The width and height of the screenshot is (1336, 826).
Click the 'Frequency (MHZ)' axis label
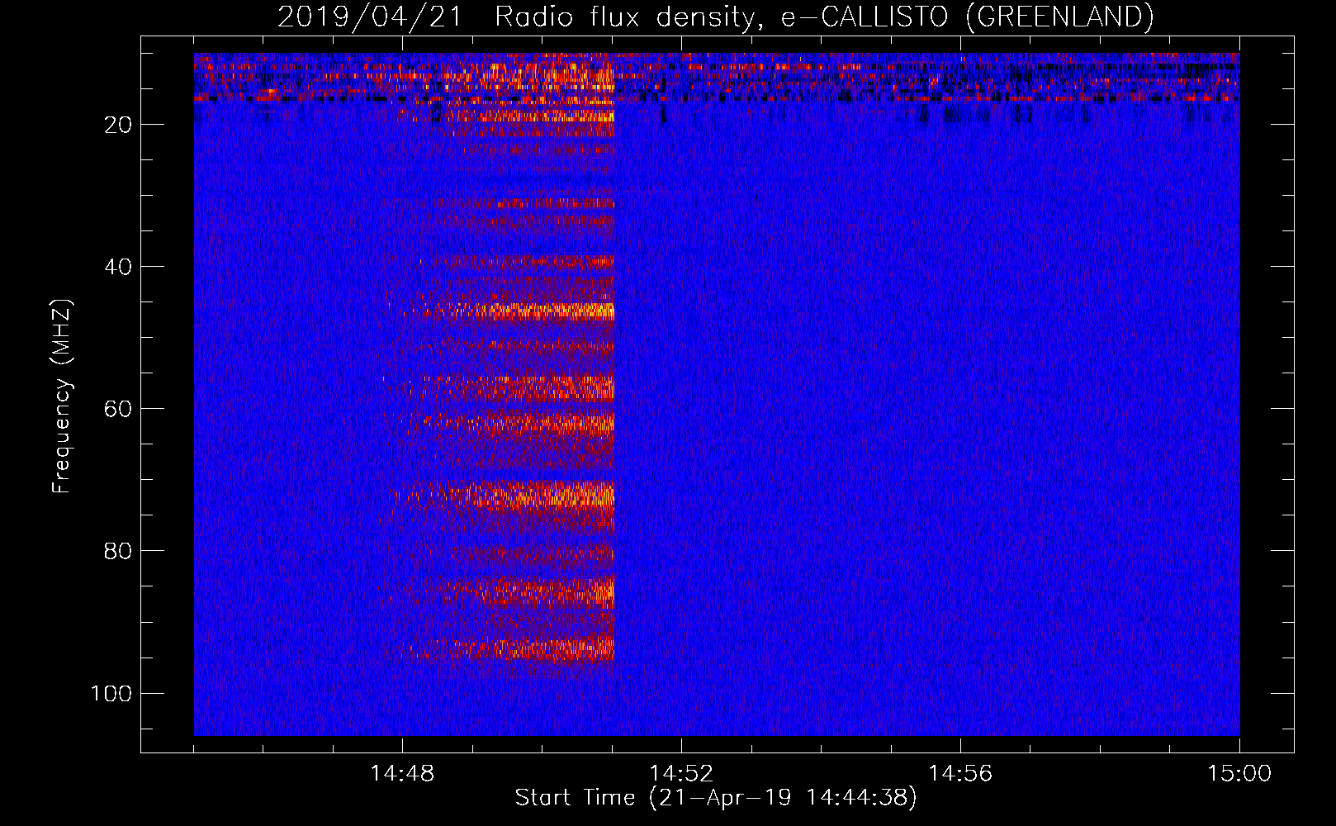pyautogui.click(x=62, y=396)
